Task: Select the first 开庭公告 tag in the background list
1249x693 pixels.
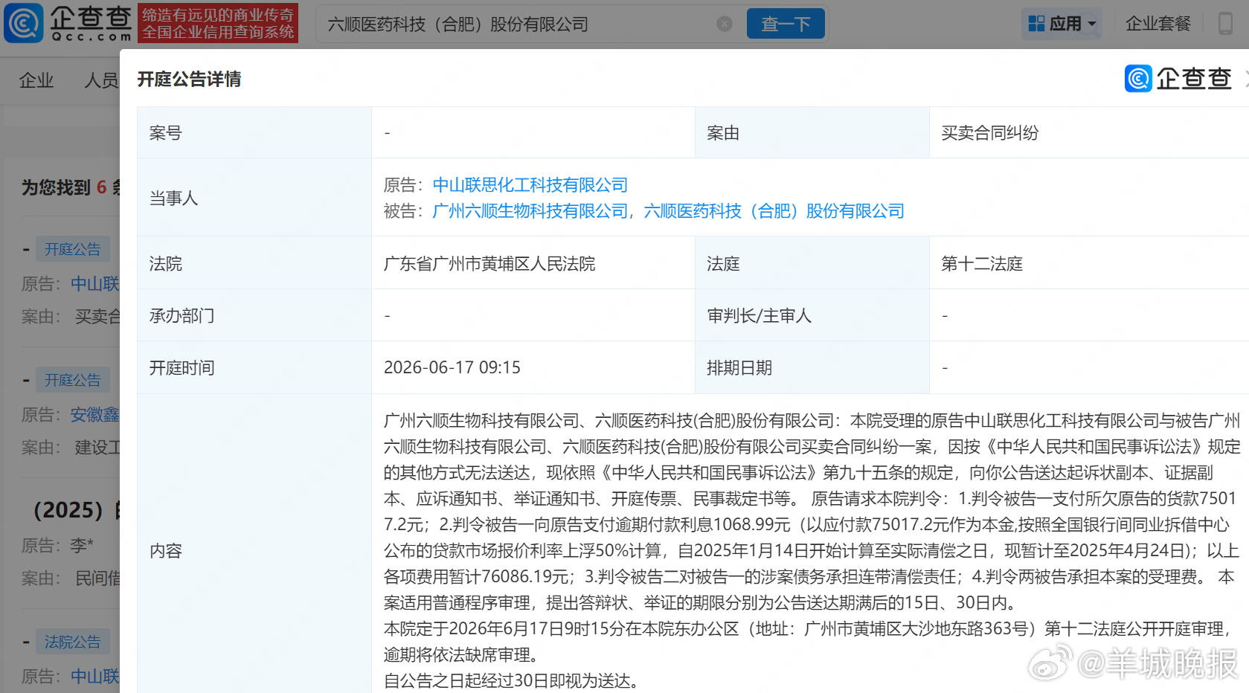Action: pyautogui.click(x=72, y=249)
